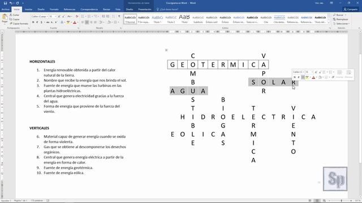Apply the Normal style
The height and width of the screenshot is (203, 362).
[130, 19]
